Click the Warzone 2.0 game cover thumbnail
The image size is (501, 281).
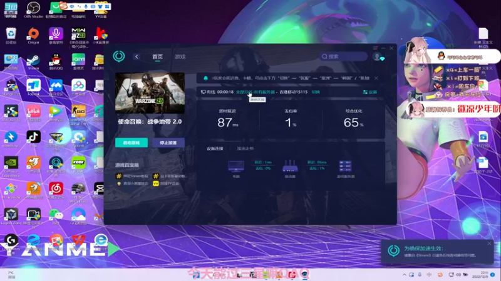(150, 92)
